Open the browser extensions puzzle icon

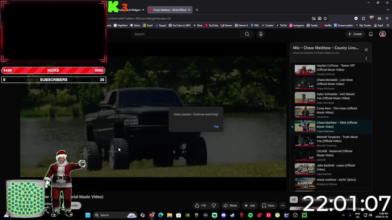click(363, 18)
